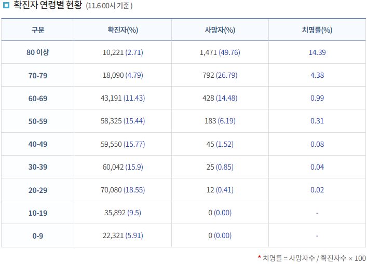Click the deaths cell 1,471 (49.76)
This screenshot has width=367, height=264.
(220, 52)
